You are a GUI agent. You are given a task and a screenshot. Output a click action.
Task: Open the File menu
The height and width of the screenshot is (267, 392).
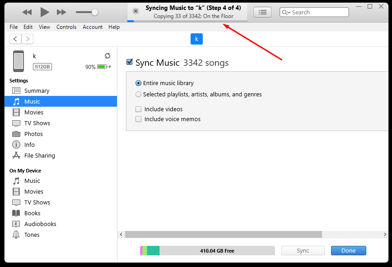[x=14, y=27]
